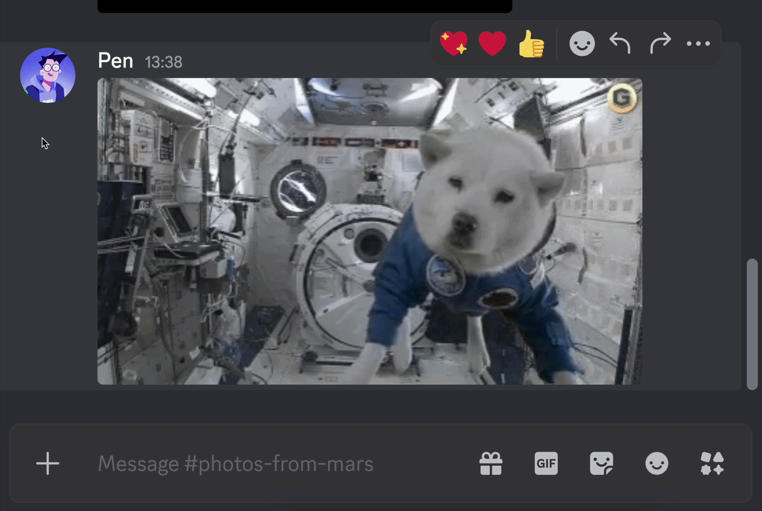Open the emoji picker in the message bar
This screenshot has width=762, height=511.
pyautogui.click(x=657, y=463)
